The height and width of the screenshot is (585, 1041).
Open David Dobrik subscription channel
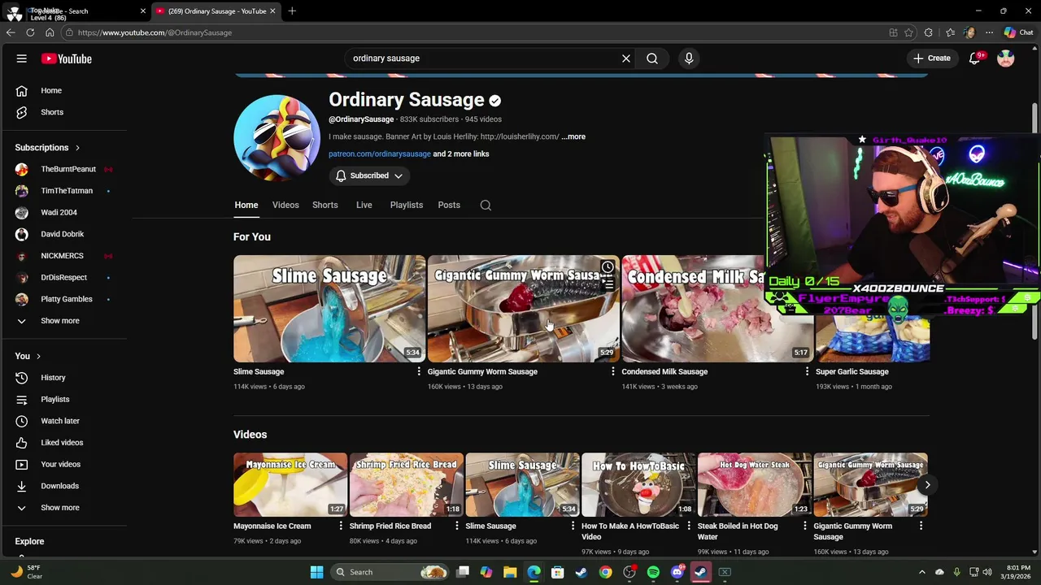tap(62, 234)
